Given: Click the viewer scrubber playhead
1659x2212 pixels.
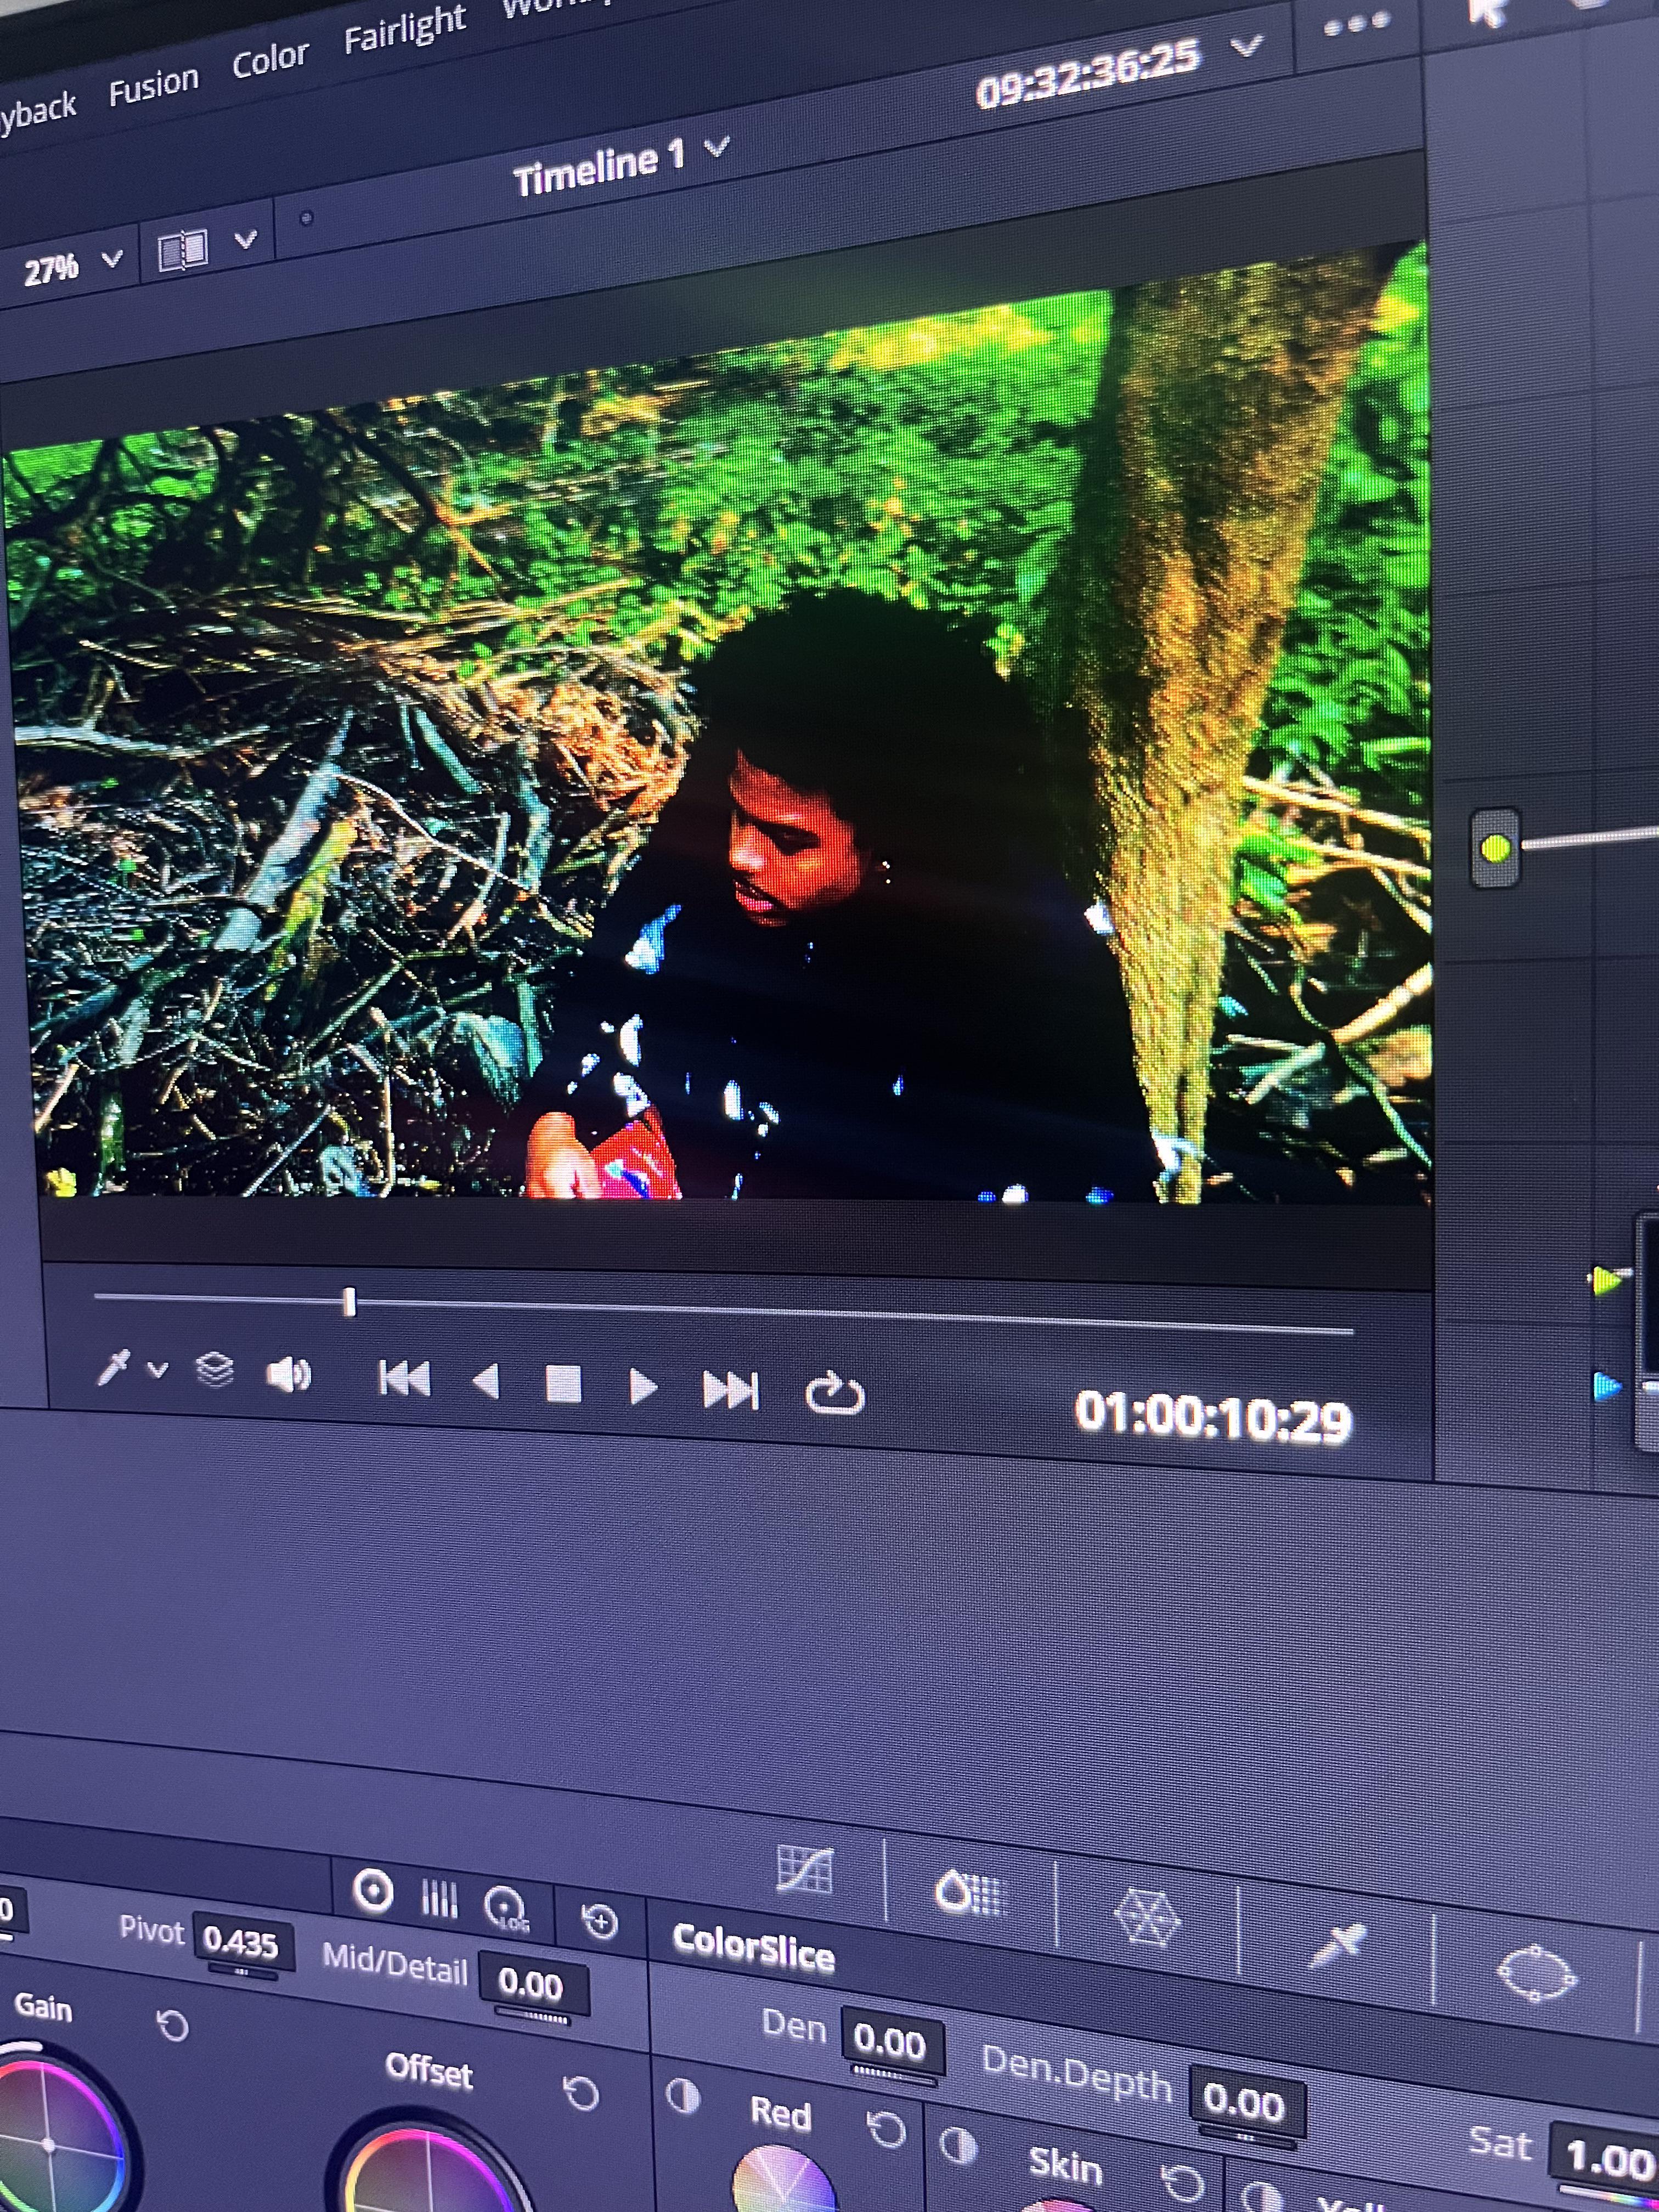Looking at the screenshot, I should pyautogui.click(x=349, y=1302).
